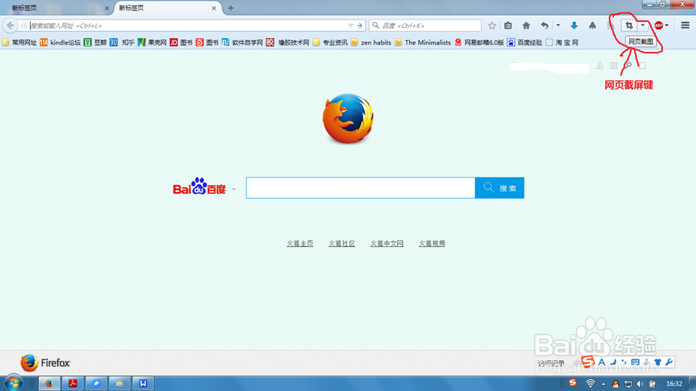Screen dimensions: 696x391
Task: Open the 百度经验 bookmark
Action: click(525, 42)
